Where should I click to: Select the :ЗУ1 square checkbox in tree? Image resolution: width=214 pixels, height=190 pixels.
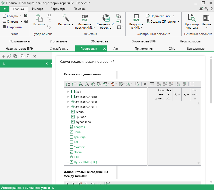[73, 92]
